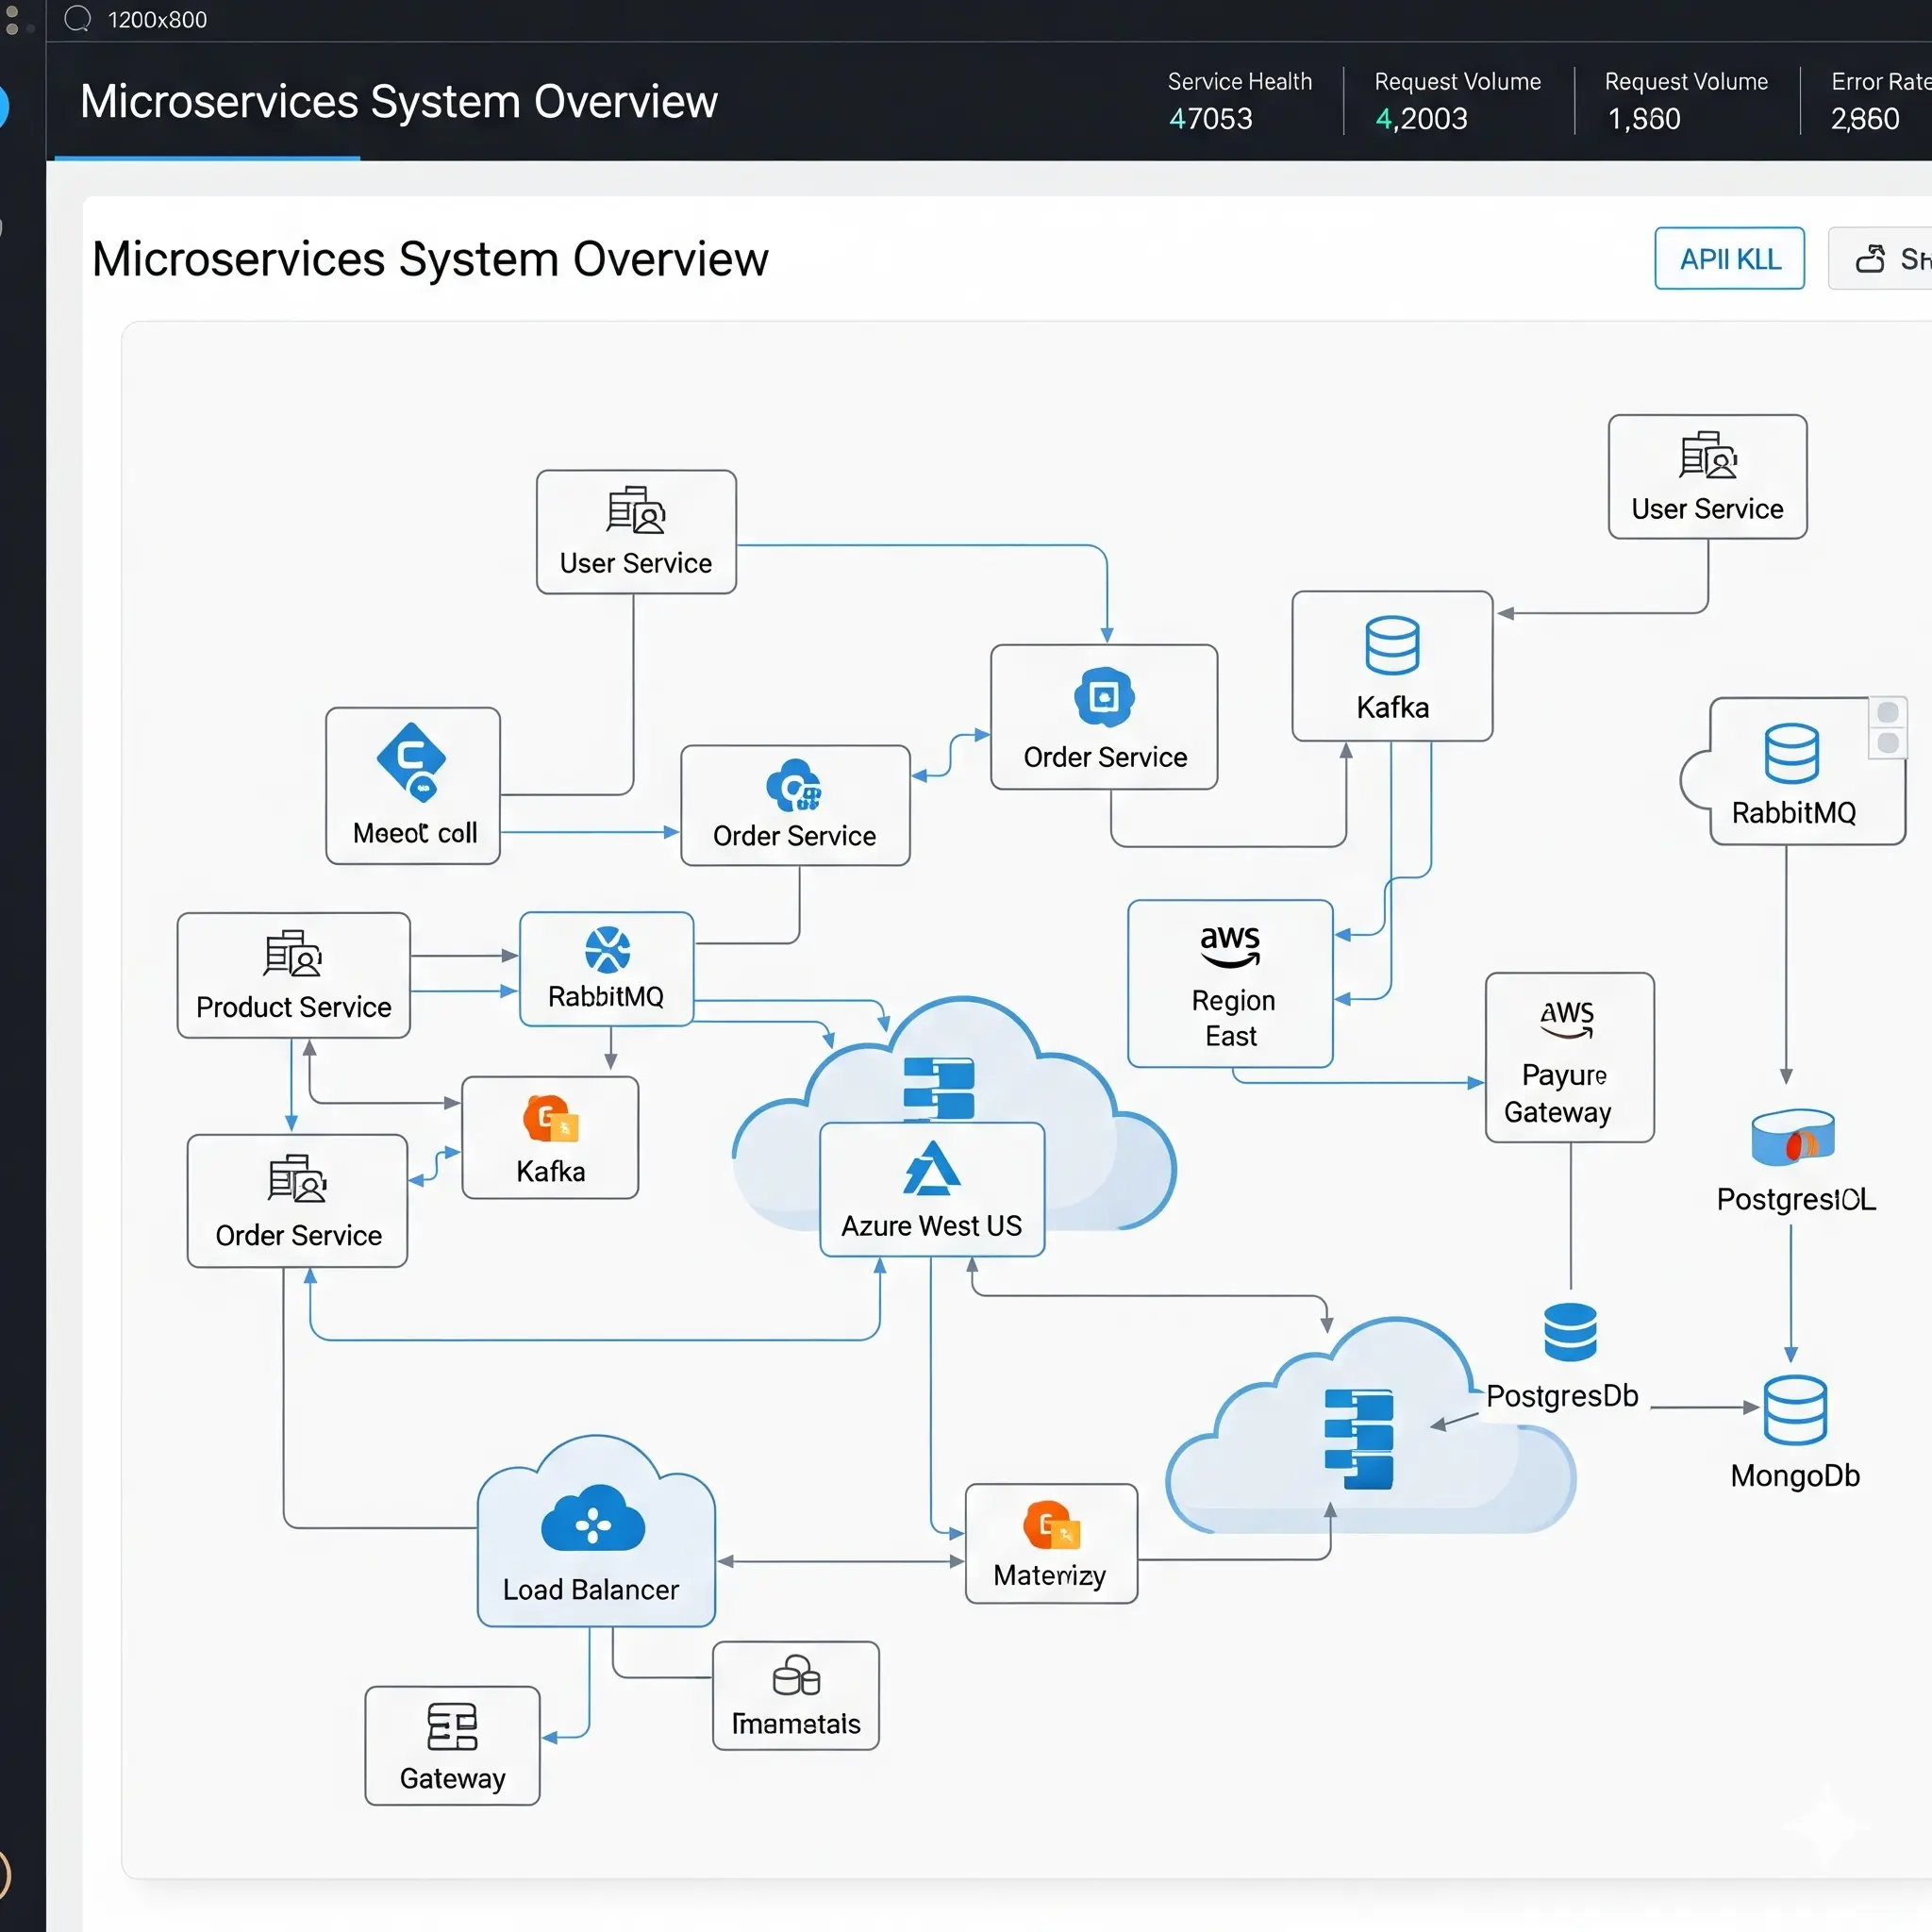Select the top-right User Service node icon
Viewport: 1932px width, 1932px height.
pos(1708,456)
